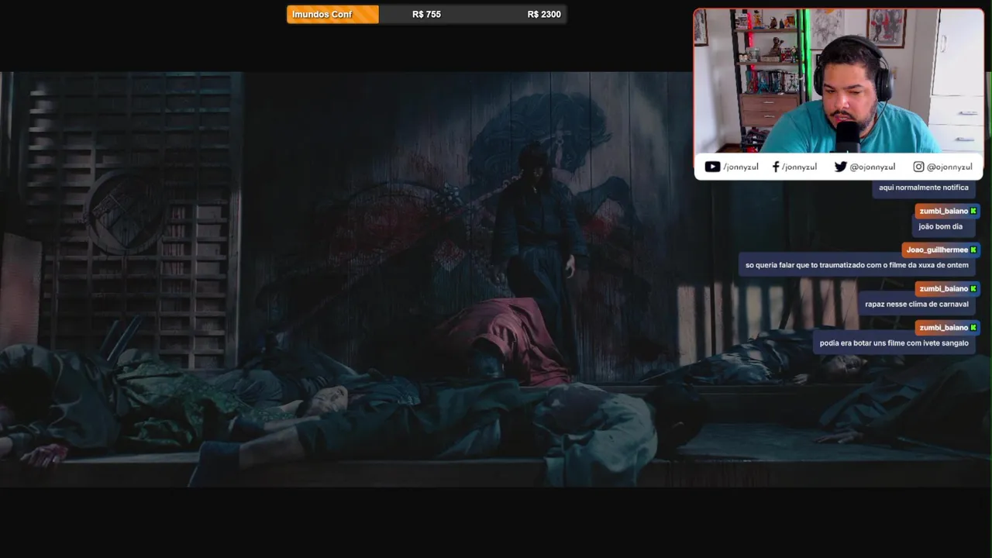Click the Joao_guilhermee username badge
The height and width of the screenshot is (558, 992).
click(x=937, y=250)
